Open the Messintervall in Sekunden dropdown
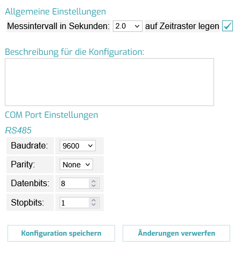The height and width of the screenshot is (254, 249). 127,26
